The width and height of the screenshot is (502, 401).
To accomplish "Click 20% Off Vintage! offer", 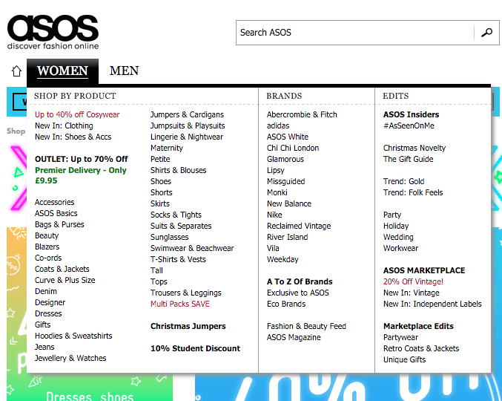I will tap(413, 281).
